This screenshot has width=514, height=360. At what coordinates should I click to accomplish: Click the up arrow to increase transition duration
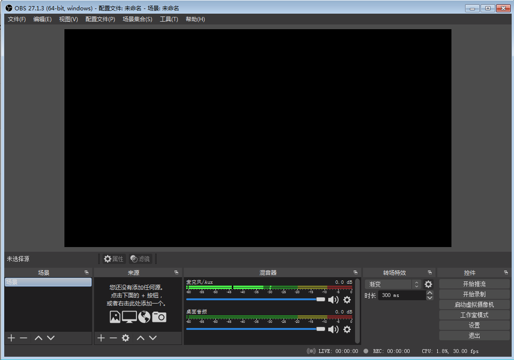click(x=430, y=292)
